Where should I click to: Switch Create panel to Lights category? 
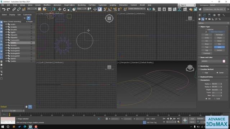206,19
